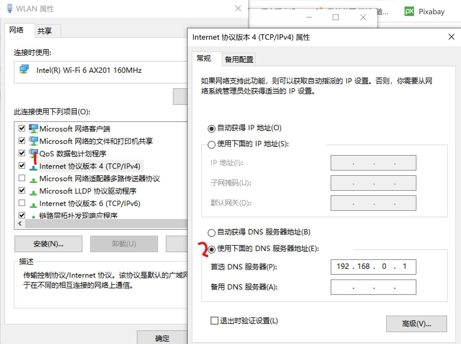Image resolution: width=461 pixels, height=344 pixels.
Task: Click the TCP/IPv6 protocol item icon
Action: (33, 204)
